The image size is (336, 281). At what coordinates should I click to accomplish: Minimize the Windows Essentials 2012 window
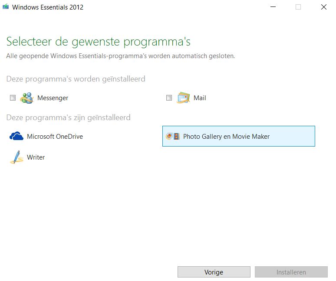point(273,7)
